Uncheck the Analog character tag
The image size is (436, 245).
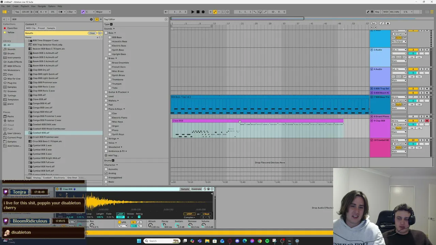106,173
